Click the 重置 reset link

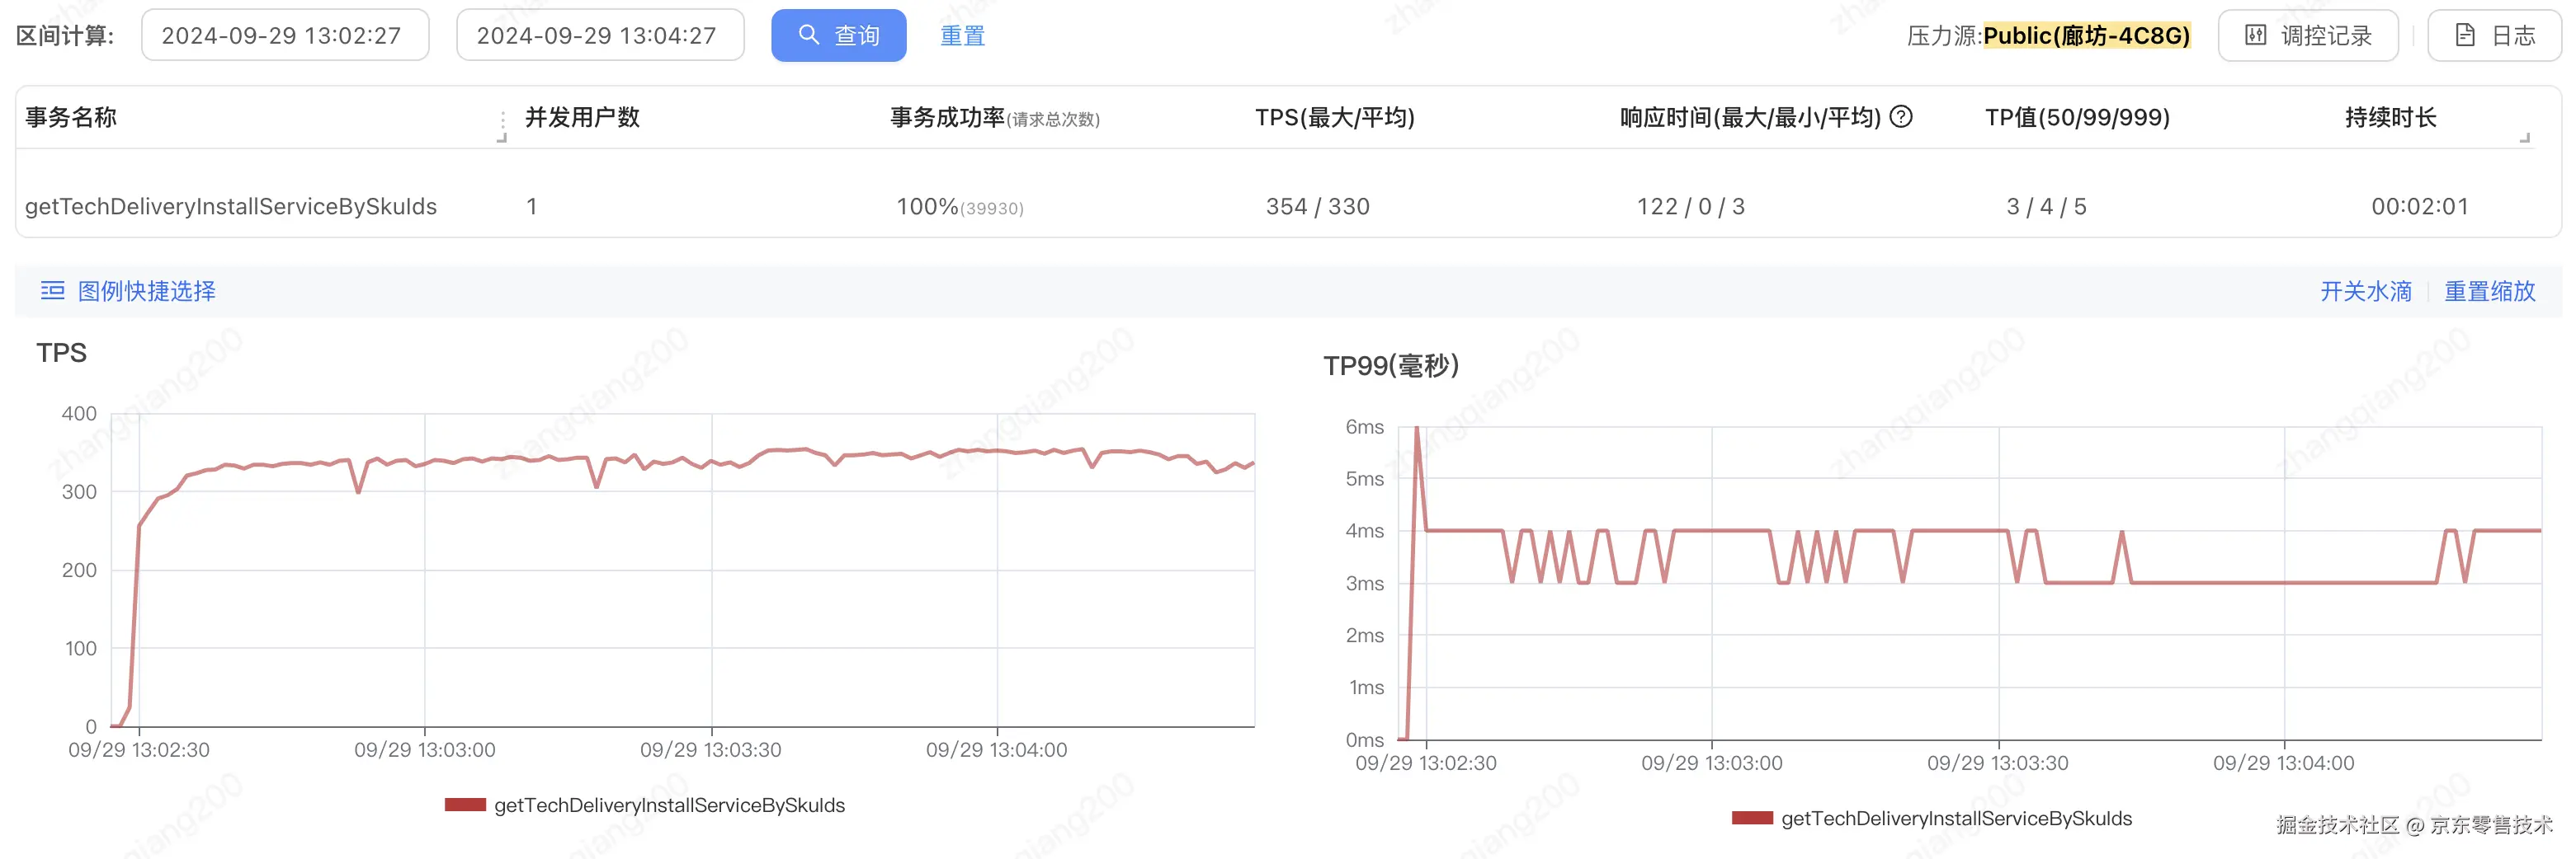tap(962, 36)
